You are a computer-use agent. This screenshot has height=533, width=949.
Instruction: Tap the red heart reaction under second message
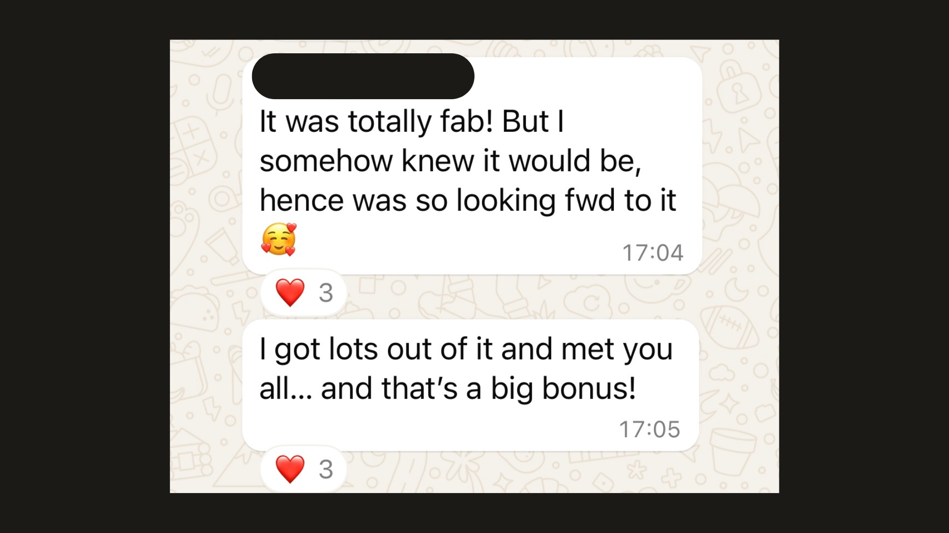(x=290, y=469)
